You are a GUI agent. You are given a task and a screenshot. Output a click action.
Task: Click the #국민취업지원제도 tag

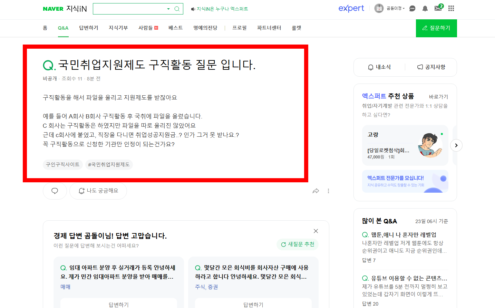[x=109, y=165]
